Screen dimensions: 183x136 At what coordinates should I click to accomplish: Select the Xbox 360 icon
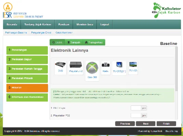[x=92, y=71]
